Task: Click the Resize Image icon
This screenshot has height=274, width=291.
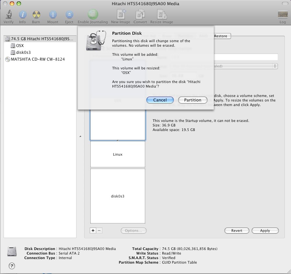Action: [x=162, y=15]
